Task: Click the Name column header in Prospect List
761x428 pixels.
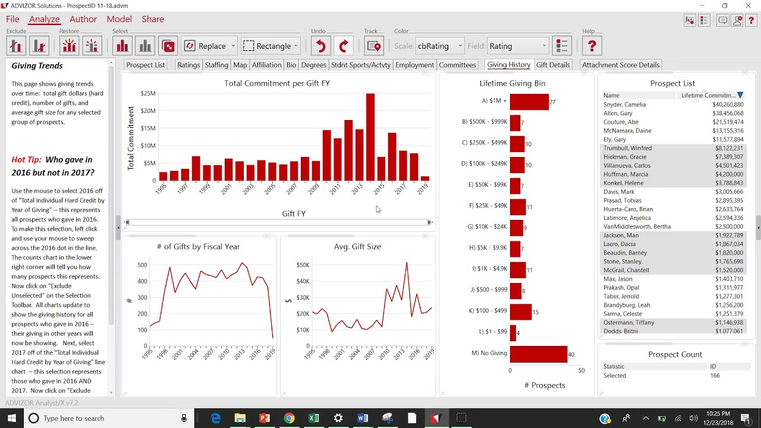Action: [639, 95]
